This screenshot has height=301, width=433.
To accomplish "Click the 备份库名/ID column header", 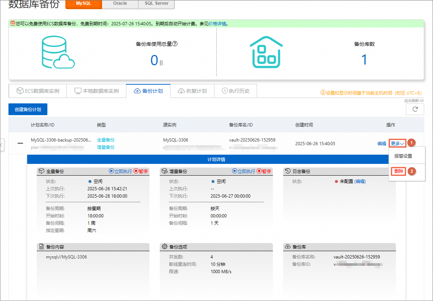I will [x=241, y=125].
